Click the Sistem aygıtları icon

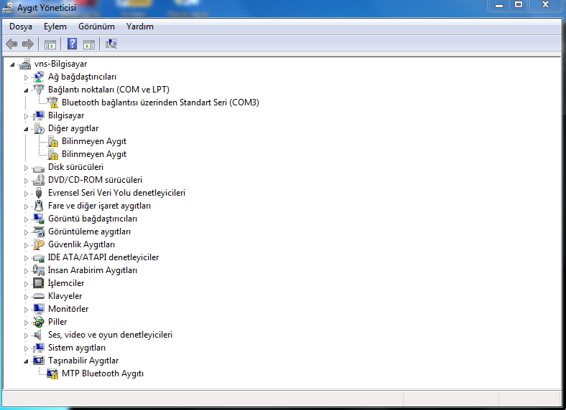click(x=38, y=348)
